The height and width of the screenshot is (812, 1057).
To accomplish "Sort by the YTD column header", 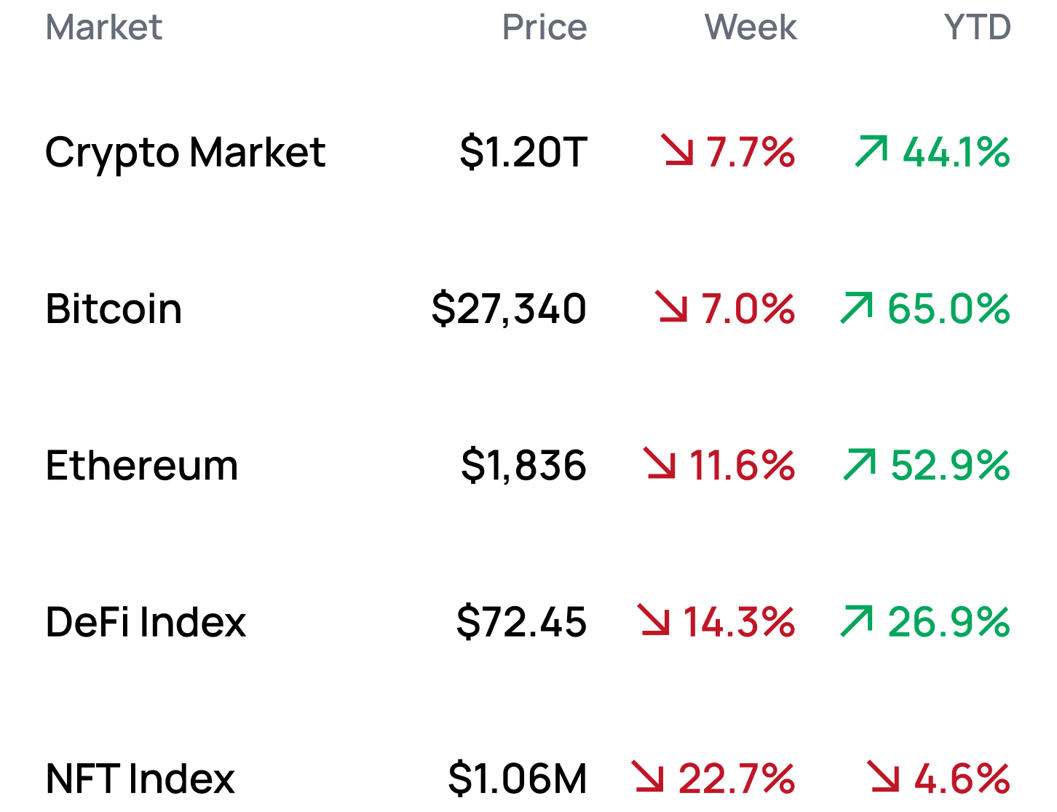I will [x=977, y=28].
